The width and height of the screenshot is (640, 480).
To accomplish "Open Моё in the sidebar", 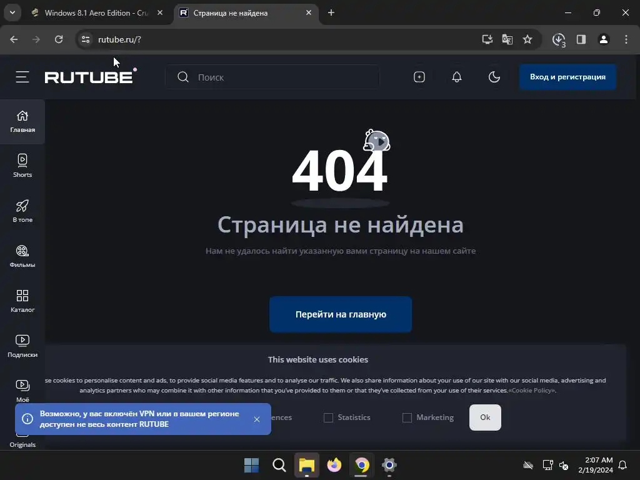I will (x=22, y=391).
